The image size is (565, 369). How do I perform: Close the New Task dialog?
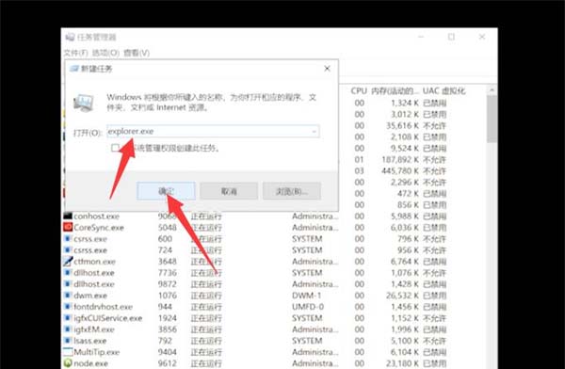pos(327,69)
